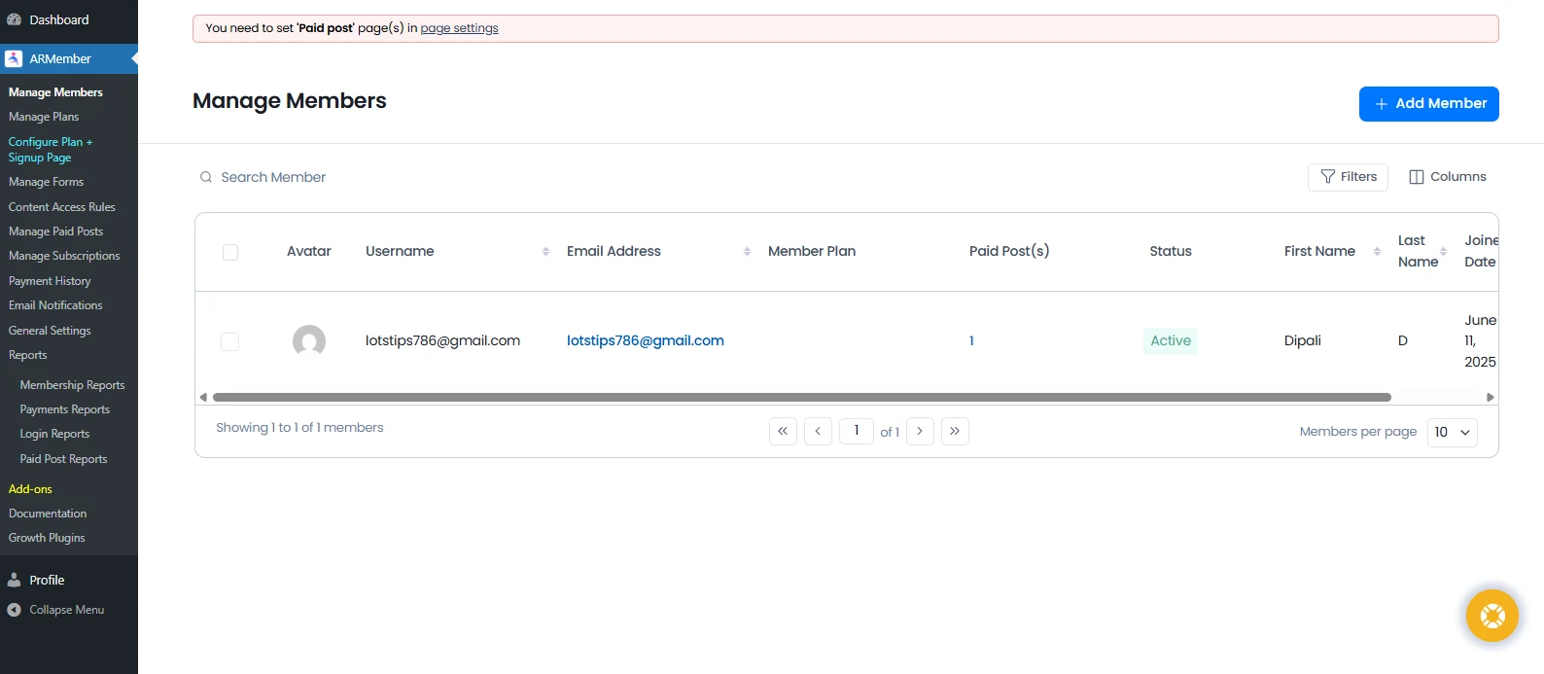Click Columns button
The width and height of the screenshot is (1544, 674).
1447,177
